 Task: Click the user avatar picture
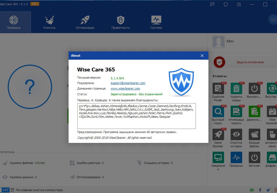219,42
